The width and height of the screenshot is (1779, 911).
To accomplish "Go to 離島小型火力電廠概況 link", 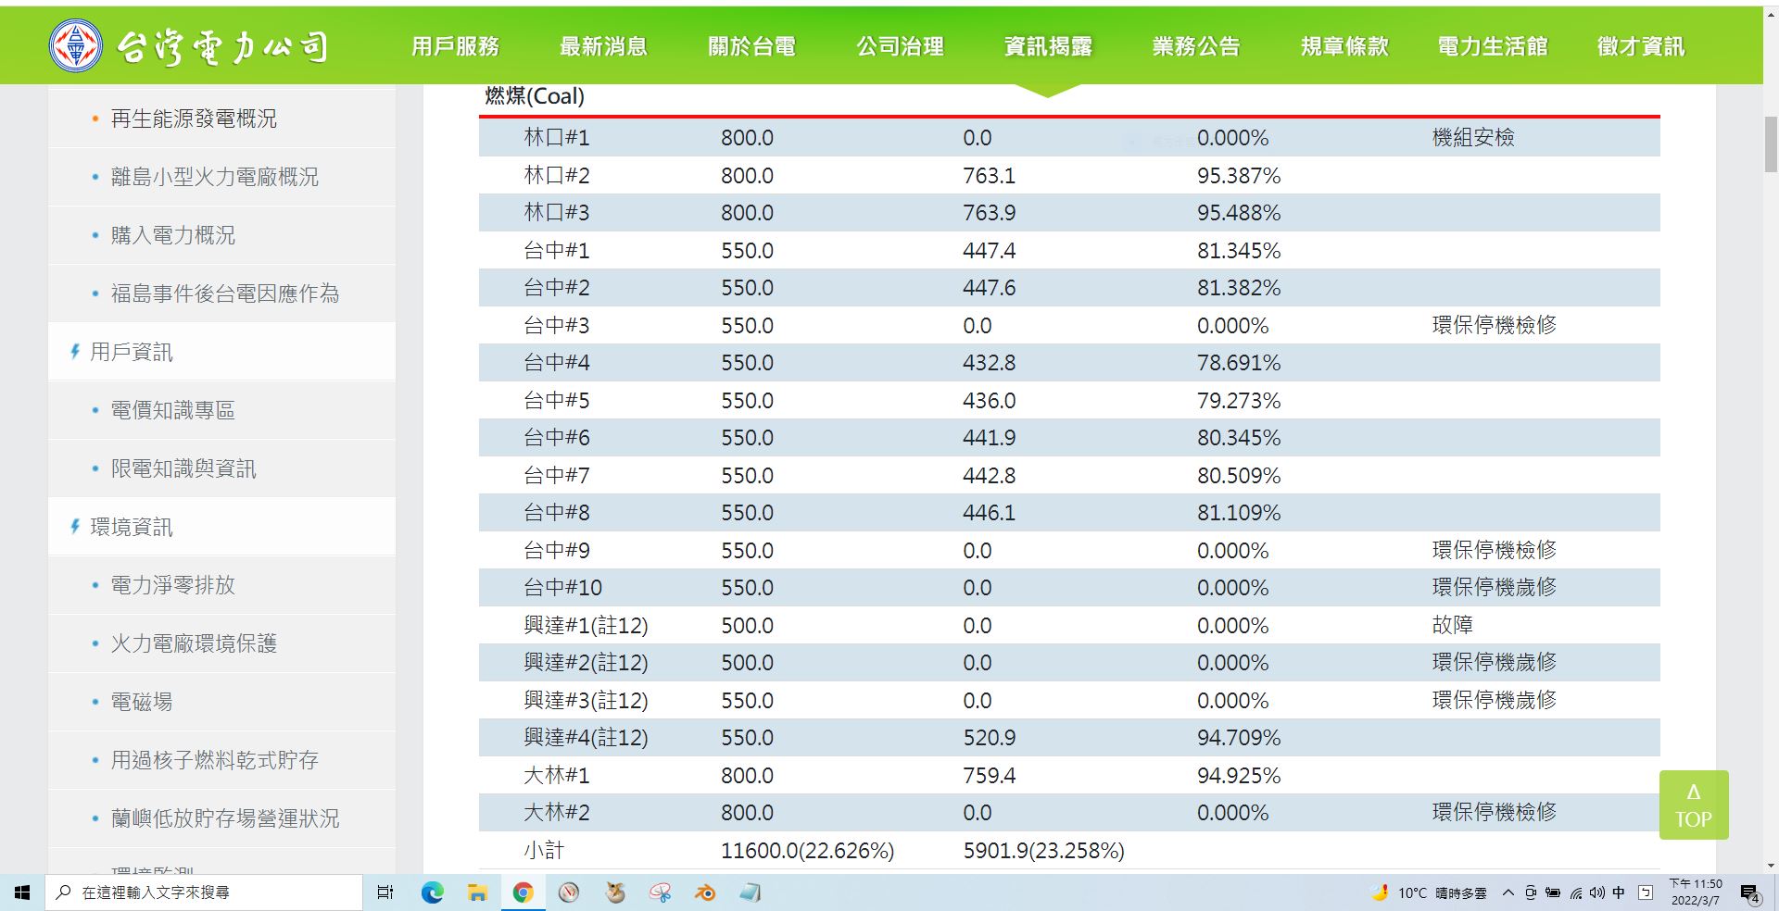I will point(214,177).
